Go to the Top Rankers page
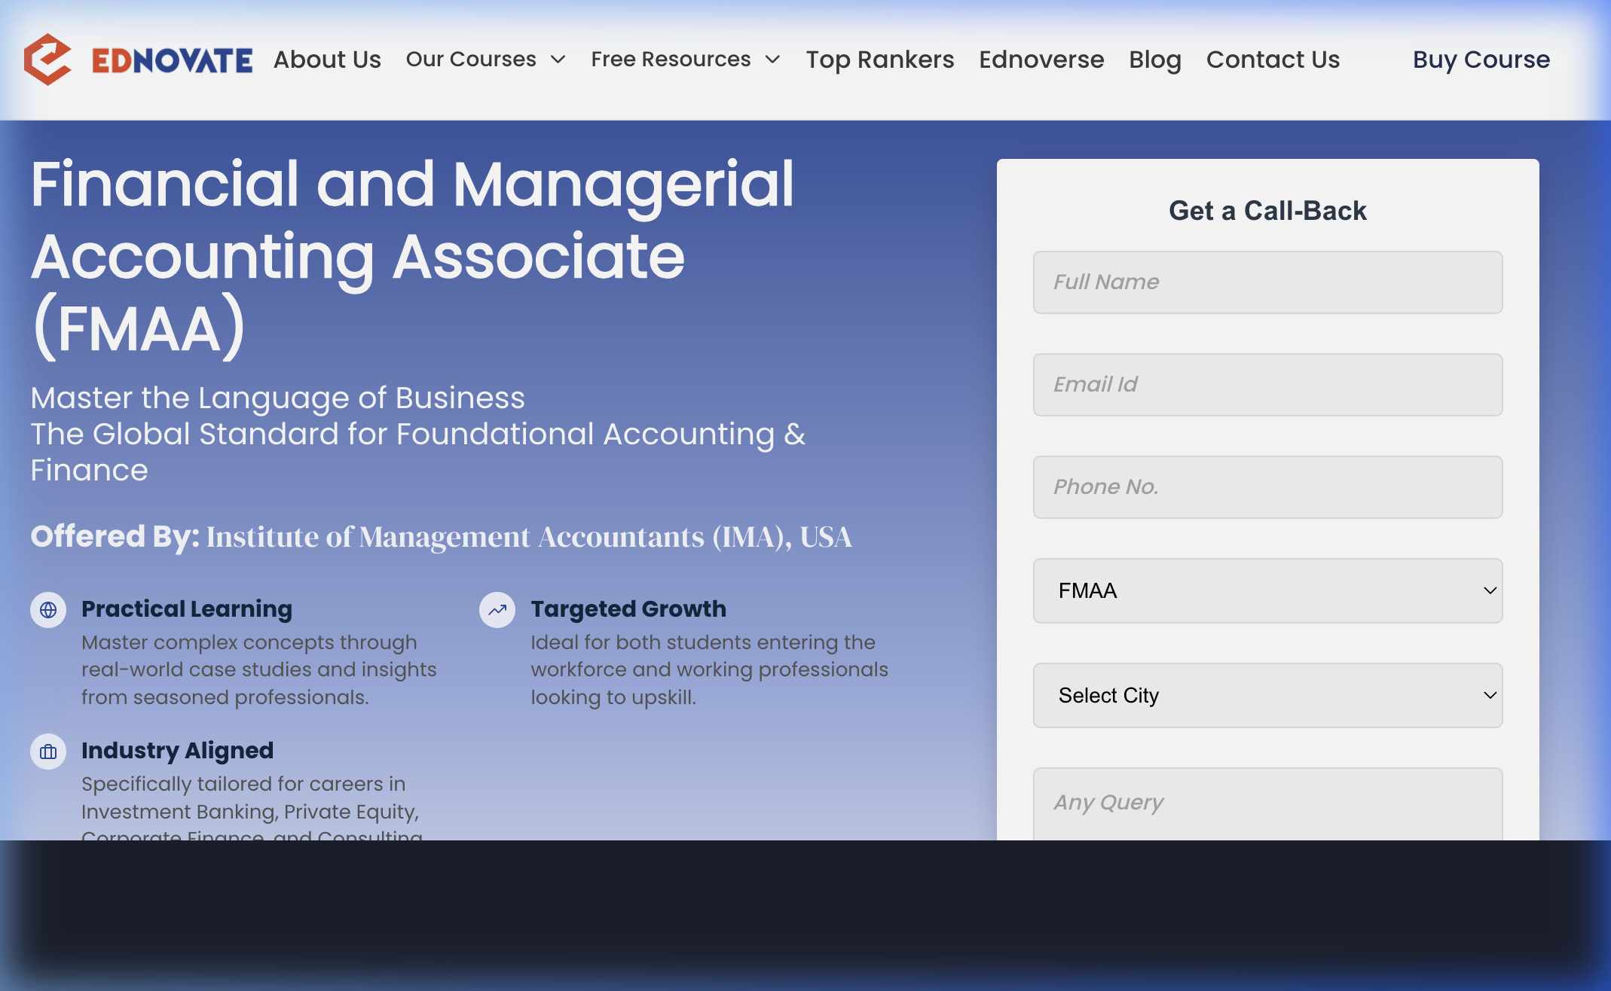Screen dimensions: 1611x991 [x=879, y=59]
